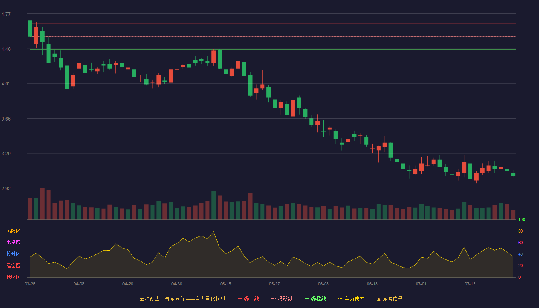
Task: Click the solid green support line
Action: (x=273, y=50)
